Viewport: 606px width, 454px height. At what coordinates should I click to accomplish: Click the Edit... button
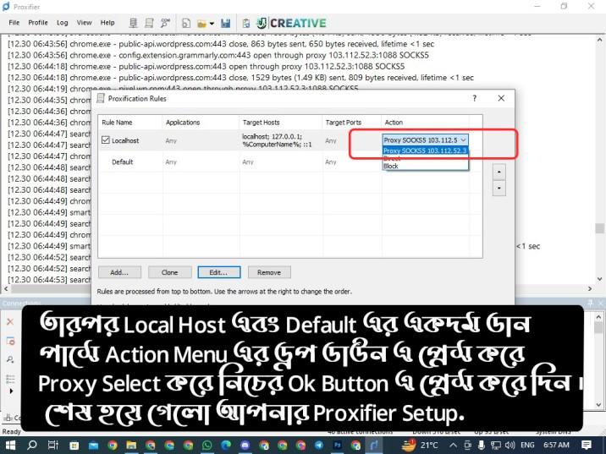pos(218,272)
